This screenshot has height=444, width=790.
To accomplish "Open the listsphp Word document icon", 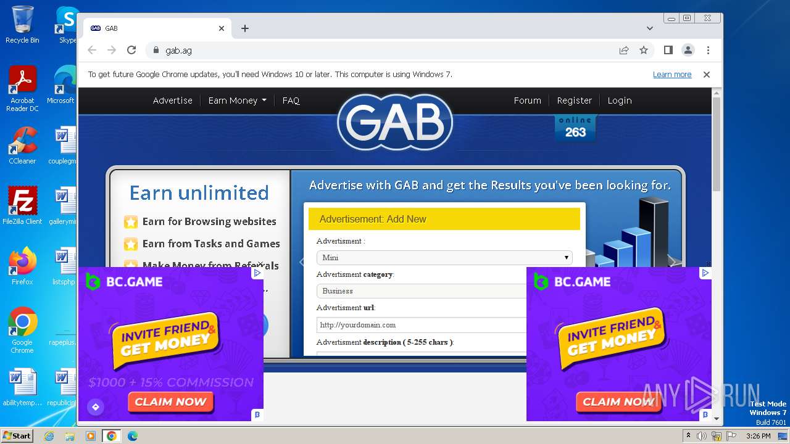I will [x=63, y=266].
